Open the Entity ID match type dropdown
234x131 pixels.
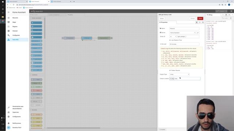click(173, 36)
